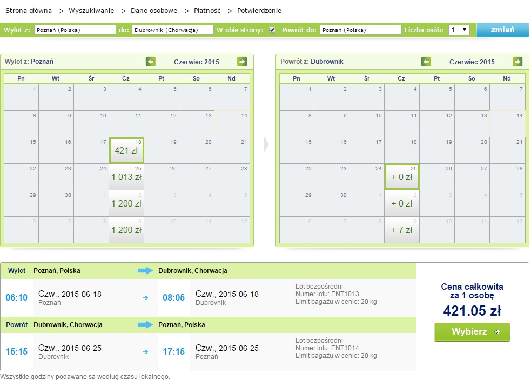Click return arrival time '17:15'
This screenshot has height=386, width=531.
pos(174,351)
